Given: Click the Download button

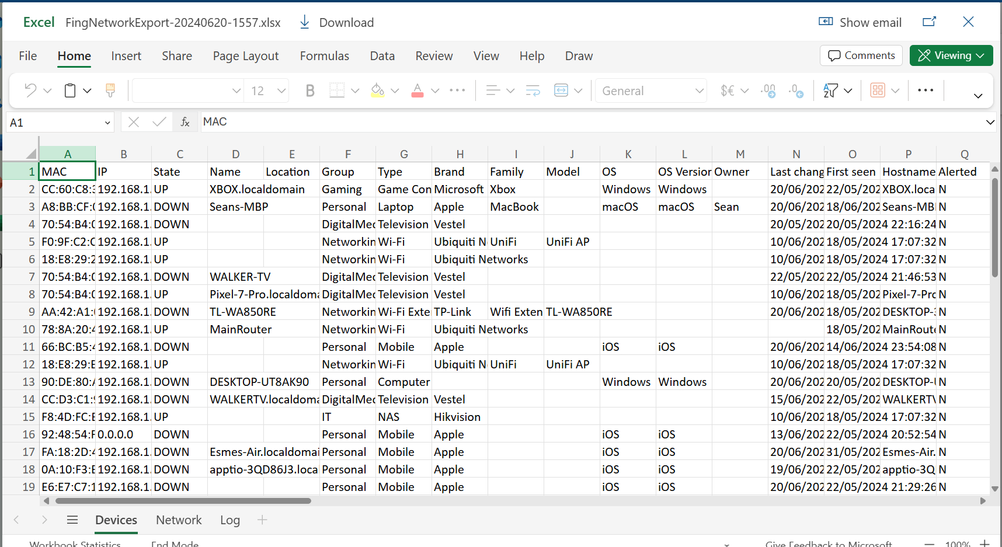Looking at the screenshot, I should pos(337,22).
